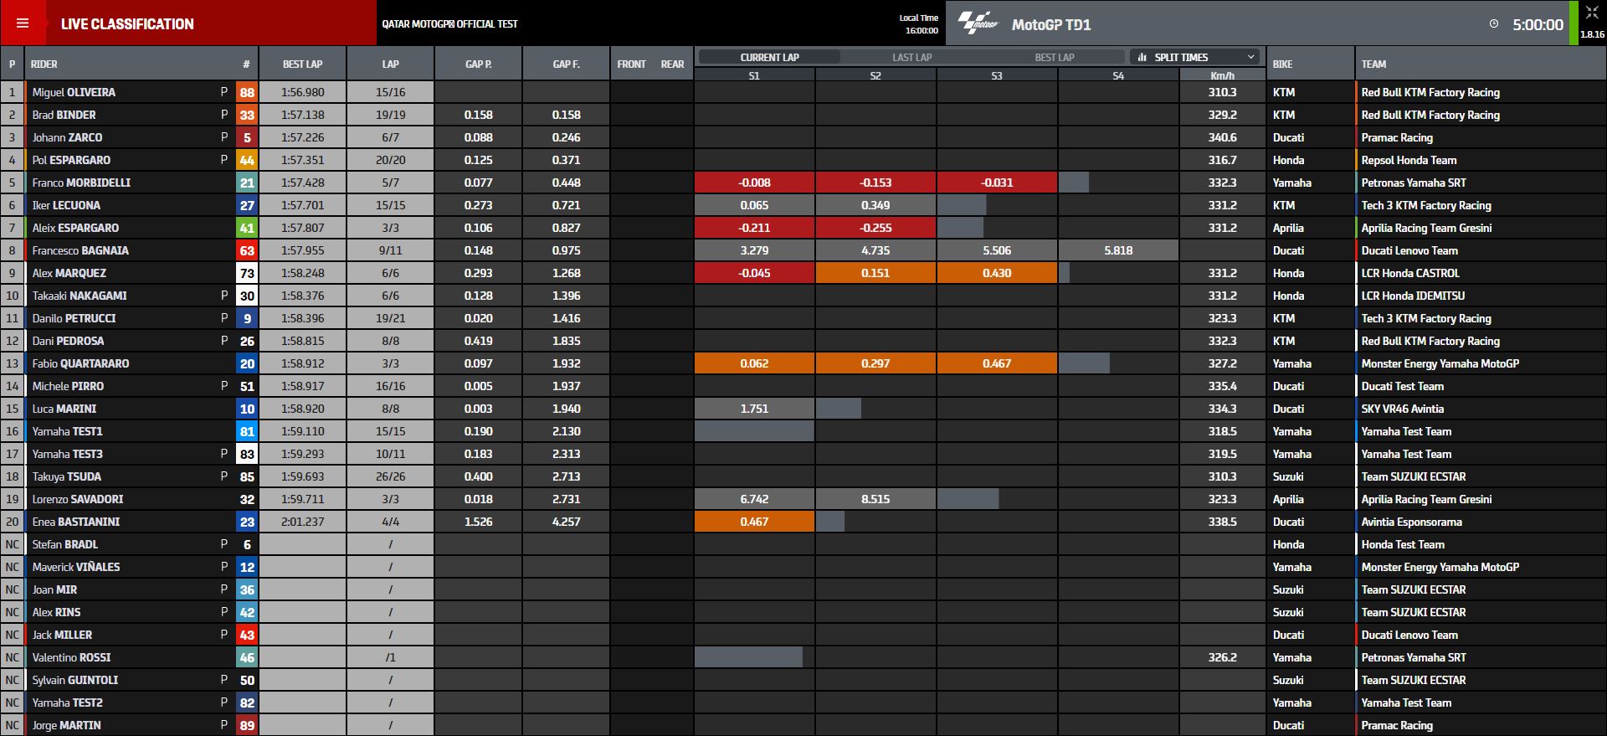Open the hamburger menu
Viewport: 1607px width, 736px height.
tap(23, 23)
